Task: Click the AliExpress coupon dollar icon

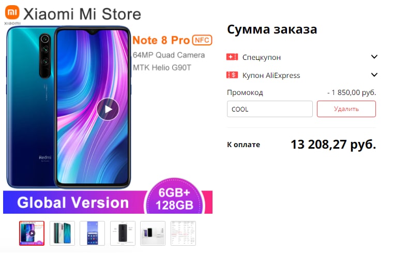Action: click(x=232, y=75)
